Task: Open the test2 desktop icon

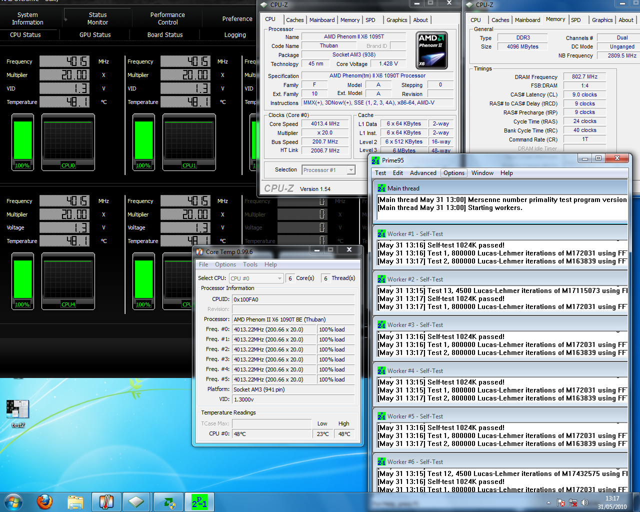Action: [x=17, y=413]
